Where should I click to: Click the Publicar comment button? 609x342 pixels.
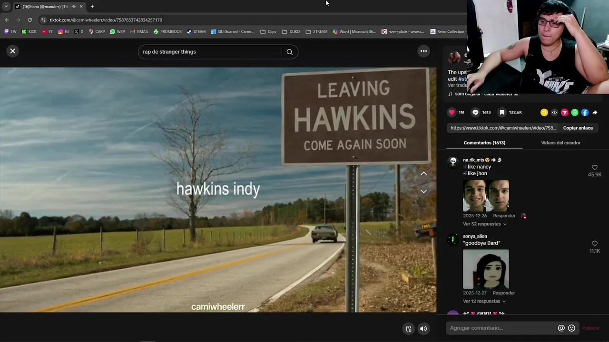click(x=590, y=328)
